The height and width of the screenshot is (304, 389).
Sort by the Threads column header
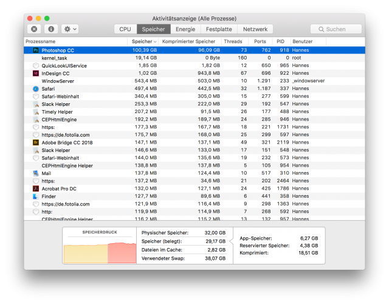pyautogui.click(x=235, y=41)
